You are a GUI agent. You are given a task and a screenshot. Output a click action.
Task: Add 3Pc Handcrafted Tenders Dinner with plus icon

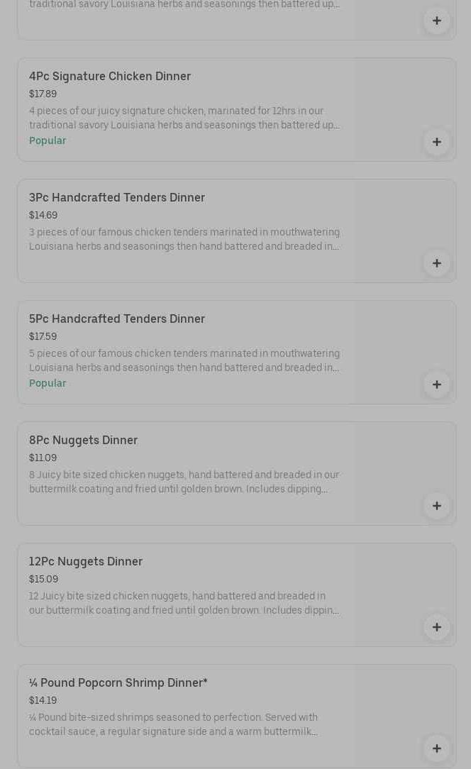click(x=436, y=263)
